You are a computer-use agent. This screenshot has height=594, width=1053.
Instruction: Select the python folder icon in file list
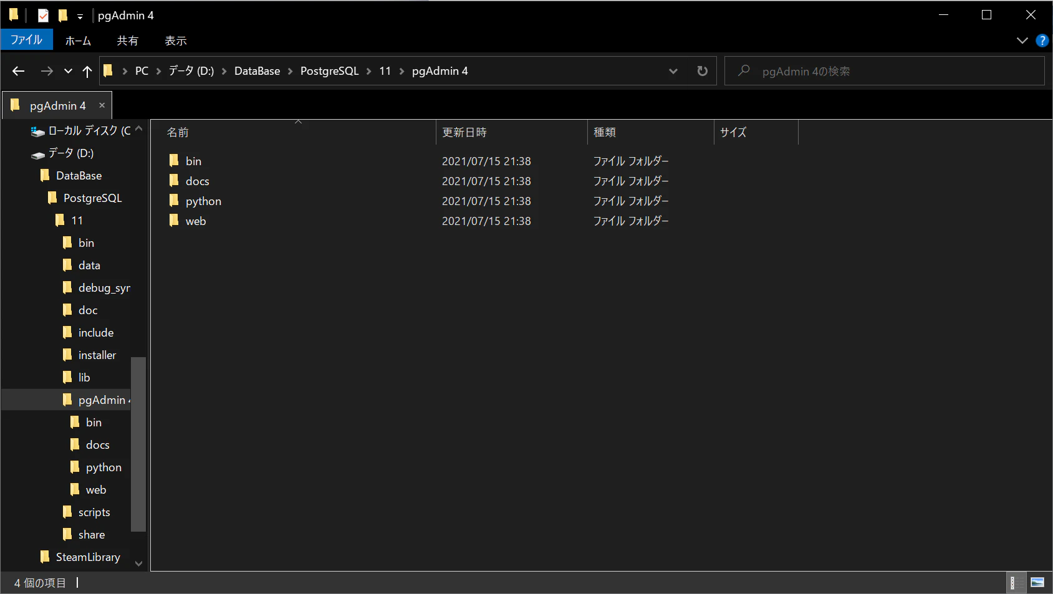point(174,201)
